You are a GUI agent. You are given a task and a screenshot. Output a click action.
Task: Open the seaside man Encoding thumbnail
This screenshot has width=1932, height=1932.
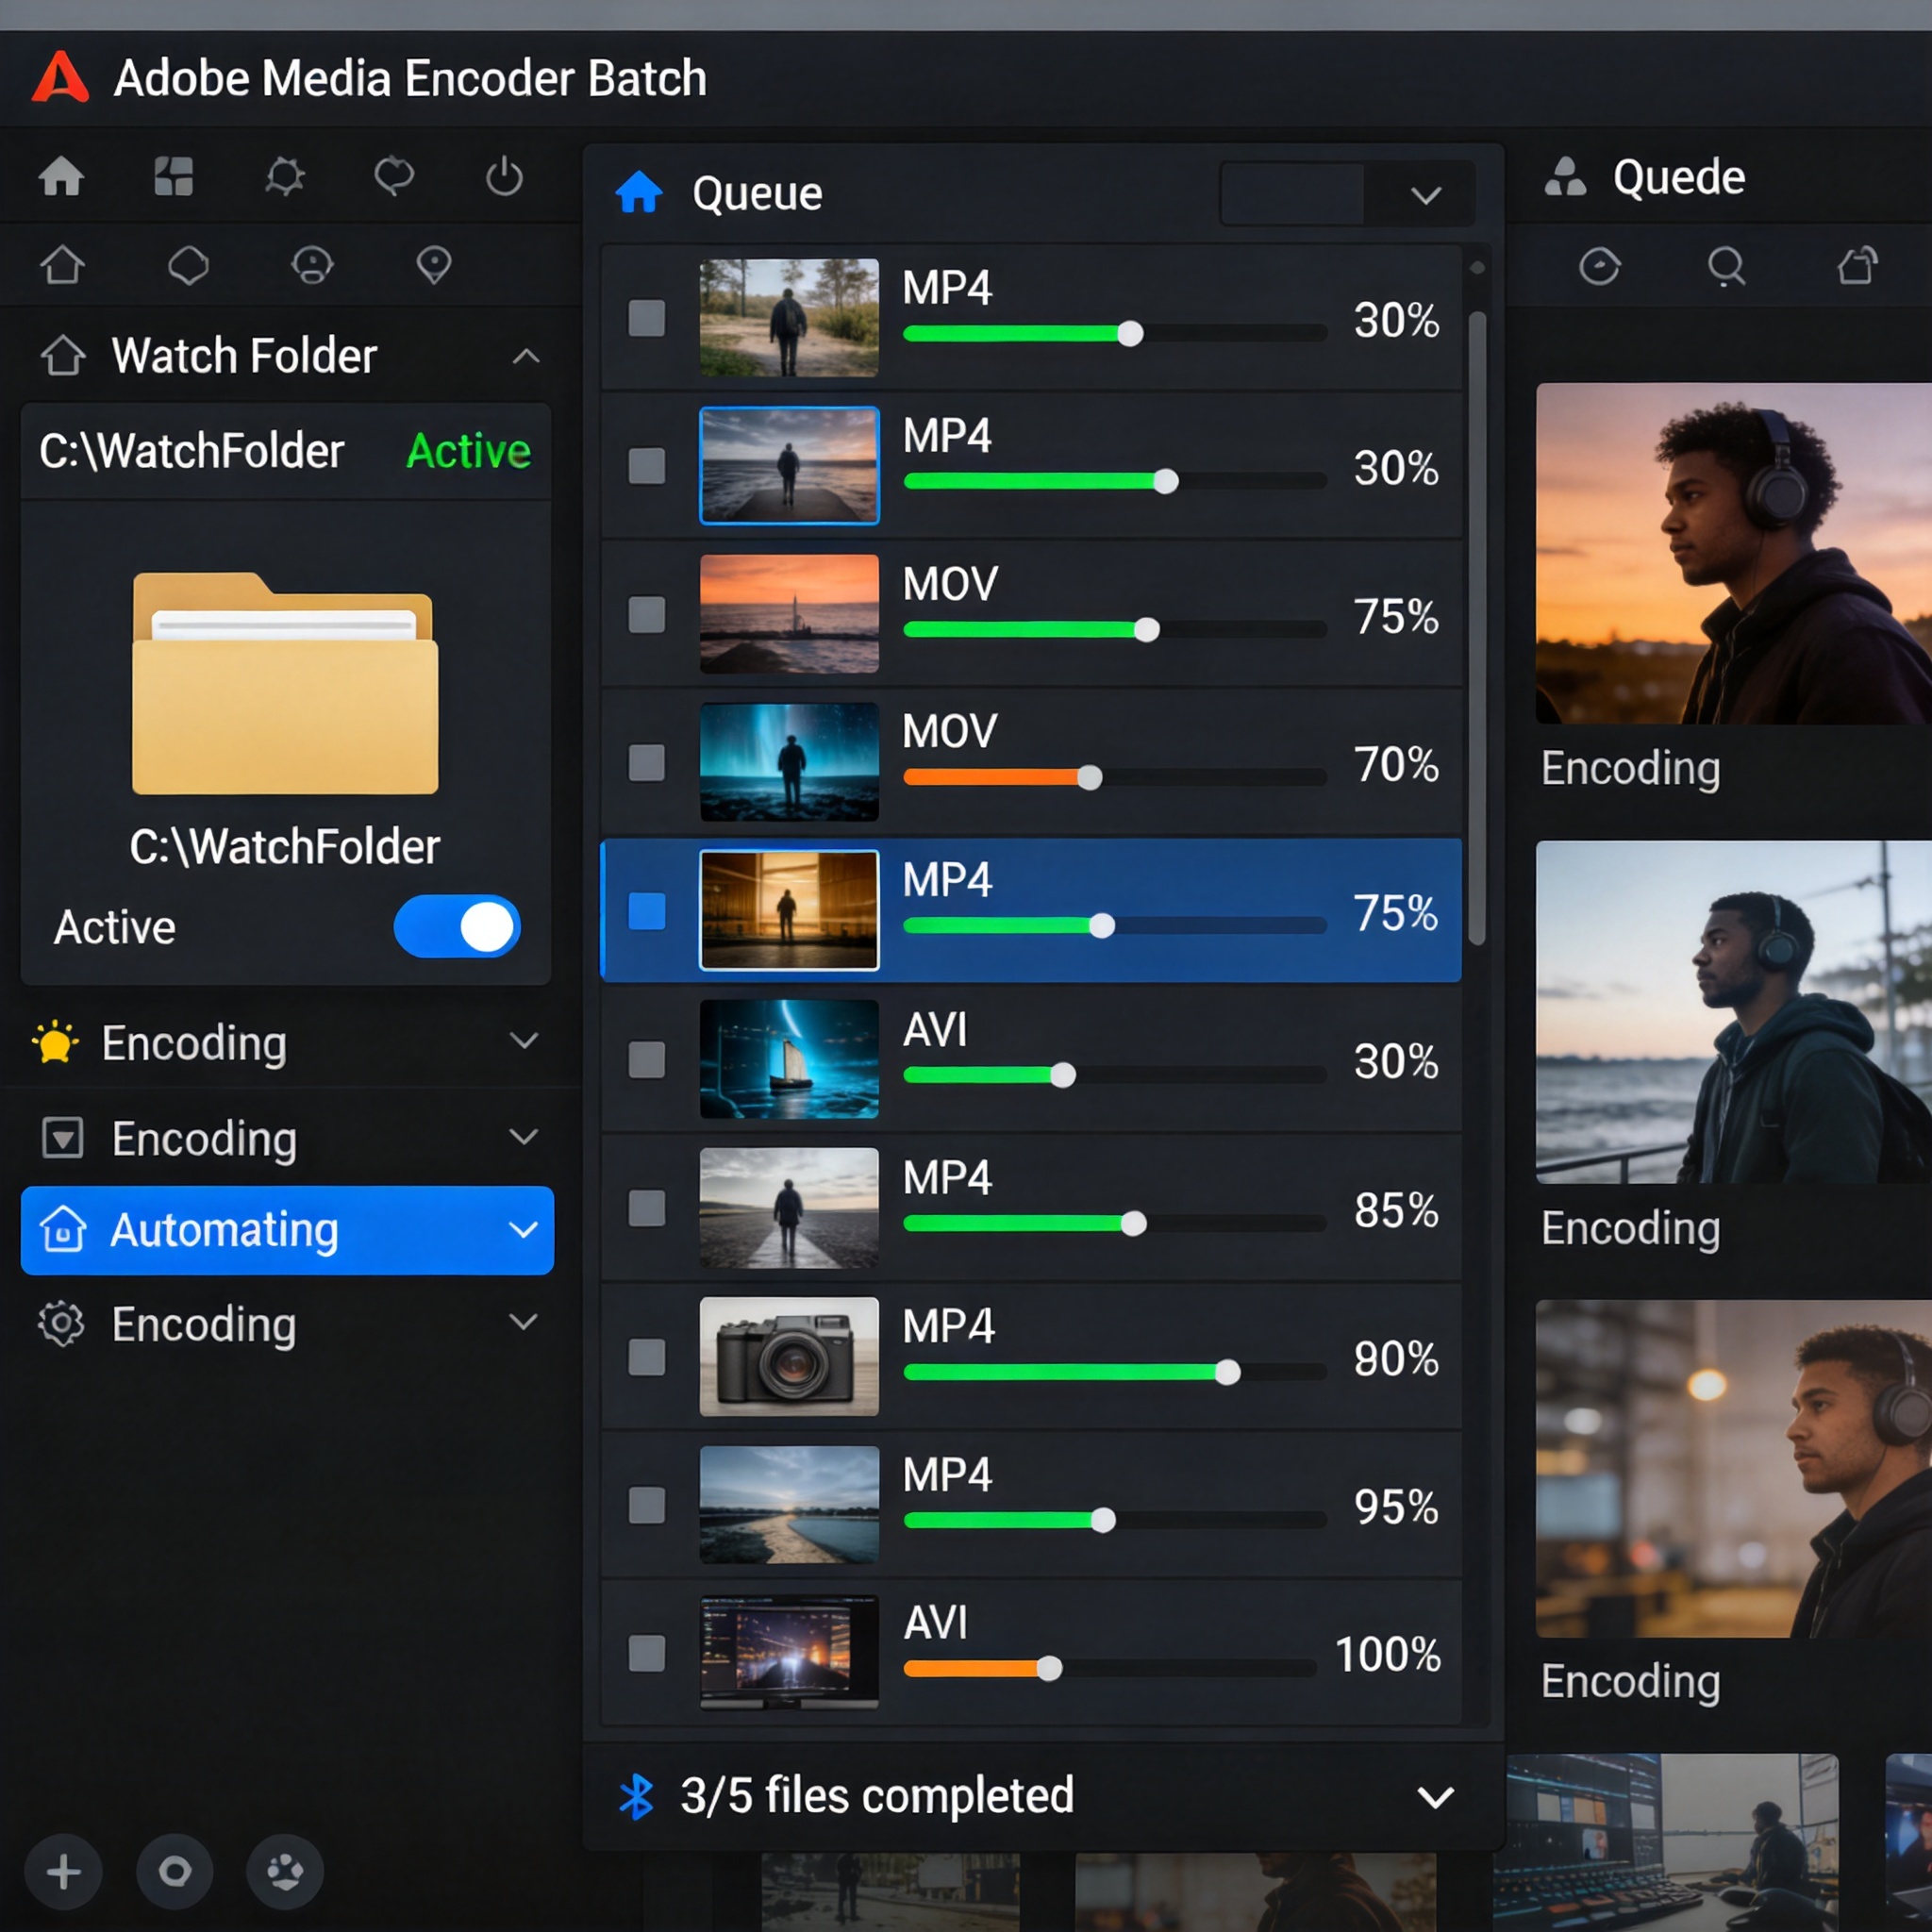(x=1734, y=1012)
